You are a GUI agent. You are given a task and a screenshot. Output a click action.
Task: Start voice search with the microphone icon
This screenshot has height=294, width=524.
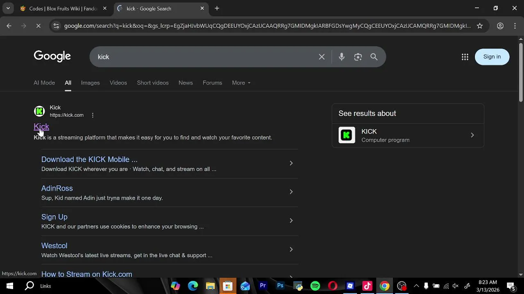[x=341, y=57]
